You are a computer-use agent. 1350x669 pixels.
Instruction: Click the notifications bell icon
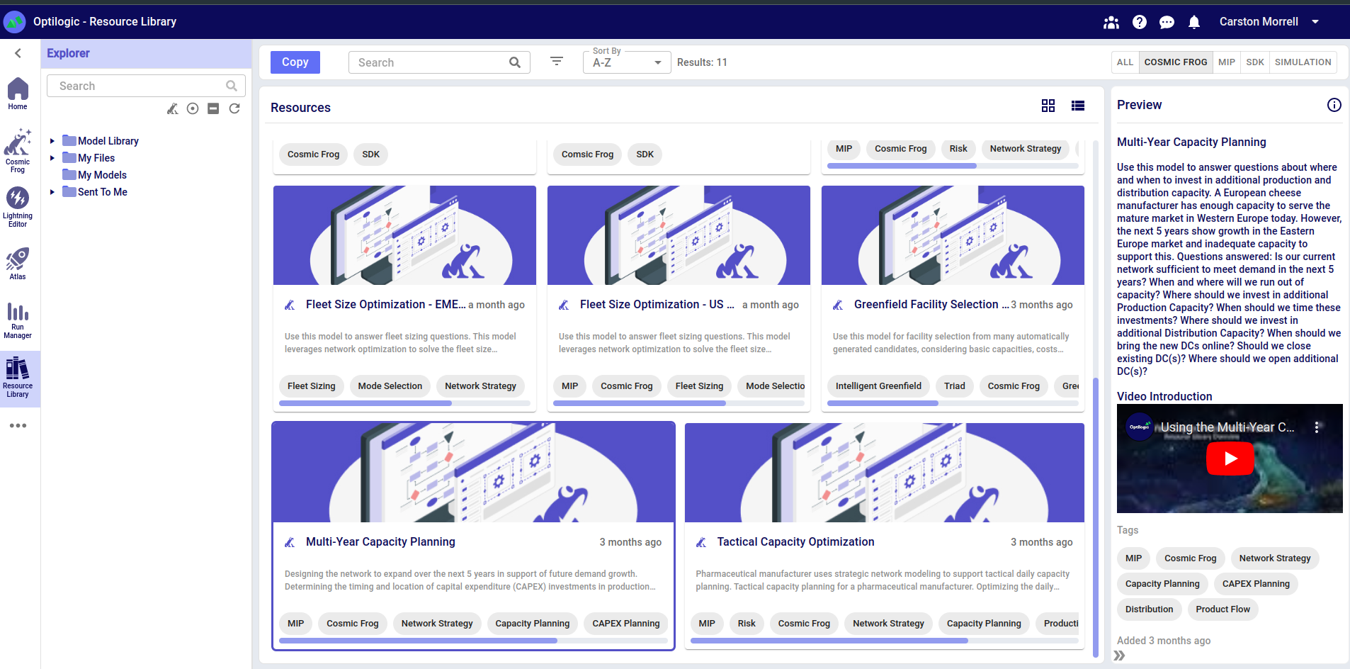click(1194, 22)
